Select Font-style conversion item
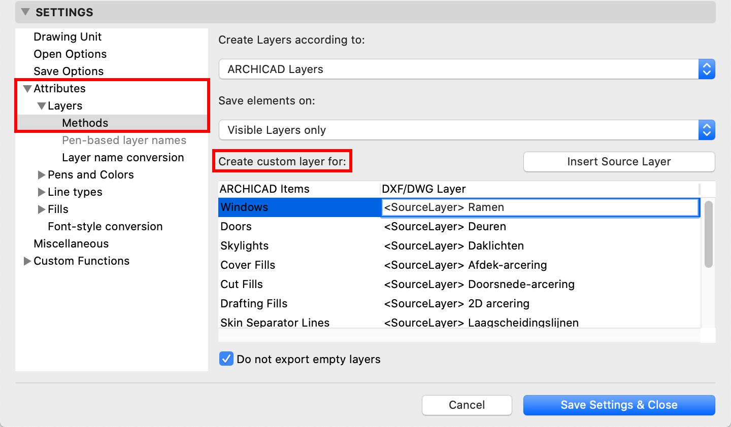This screenshot has height=427, width=731. click(x=105, y=226)
